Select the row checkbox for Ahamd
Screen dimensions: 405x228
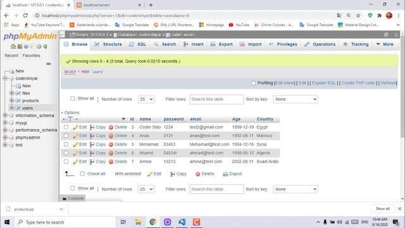pos(66,153)
